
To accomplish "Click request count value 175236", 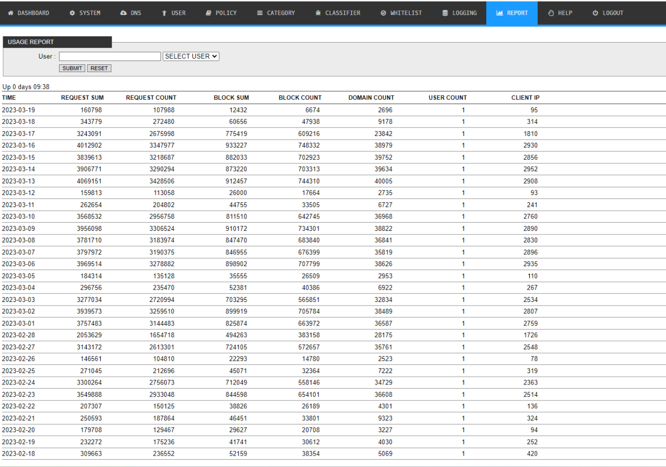I will click(x=164, y=442).
